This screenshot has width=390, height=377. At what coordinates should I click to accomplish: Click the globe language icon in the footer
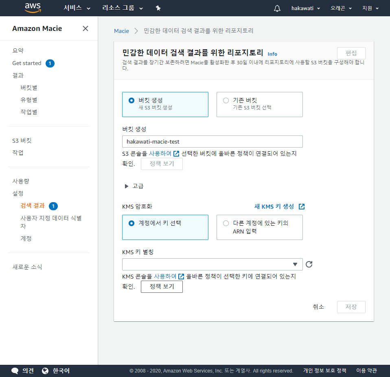click(x=45, y=371)
